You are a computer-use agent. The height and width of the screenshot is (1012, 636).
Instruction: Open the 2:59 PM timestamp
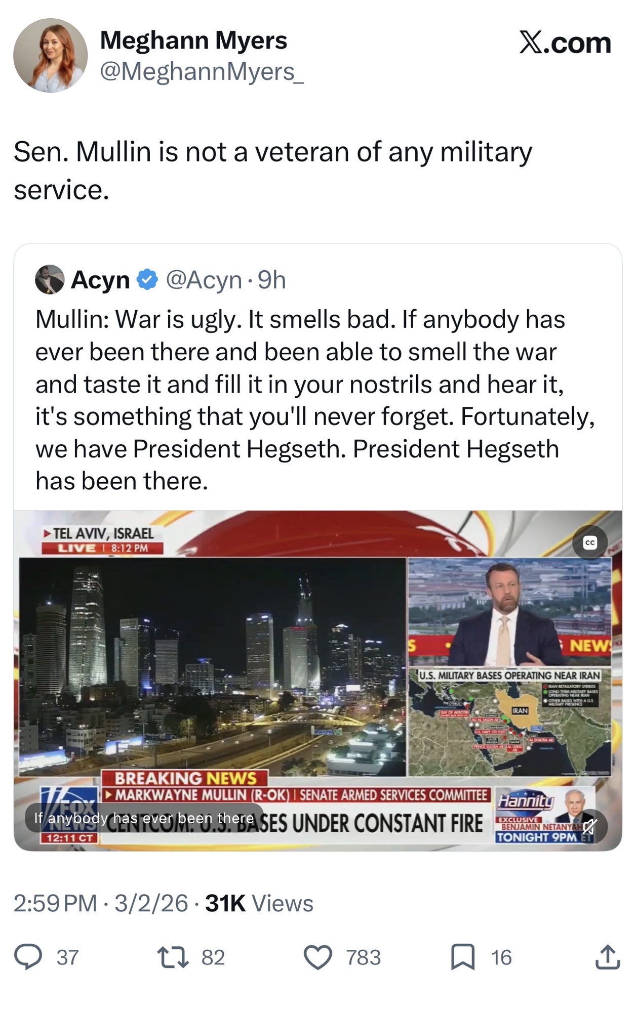[x=55, y=903]
